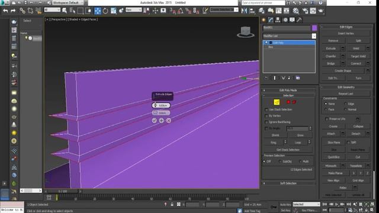Click the Redo arrow in main toolbar
379x213 pixels.
(13, 11)
